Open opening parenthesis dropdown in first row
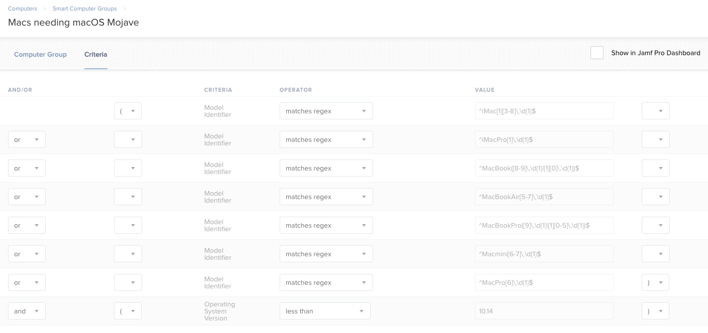The width and height of the screenshot is (708, 333). (x=128, y=111)
